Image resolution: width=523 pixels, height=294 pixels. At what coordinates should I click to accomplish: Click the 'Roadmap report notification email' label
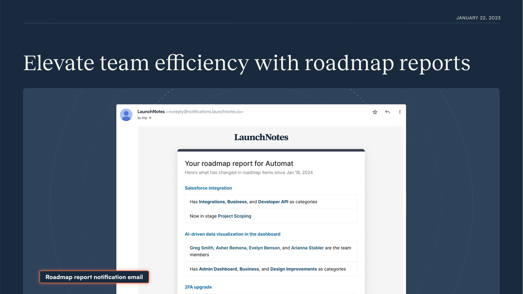[94, 277]
